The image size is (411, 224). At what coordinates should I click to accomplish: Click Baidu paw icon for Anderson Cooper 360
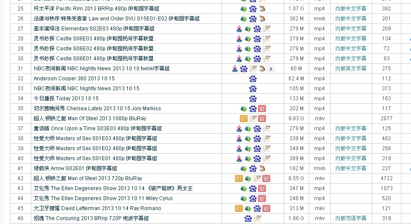click(x=253, y=79)
